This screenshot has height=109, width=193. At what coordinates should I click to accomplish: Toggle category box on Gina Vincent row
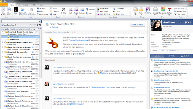tap(36, 37)
